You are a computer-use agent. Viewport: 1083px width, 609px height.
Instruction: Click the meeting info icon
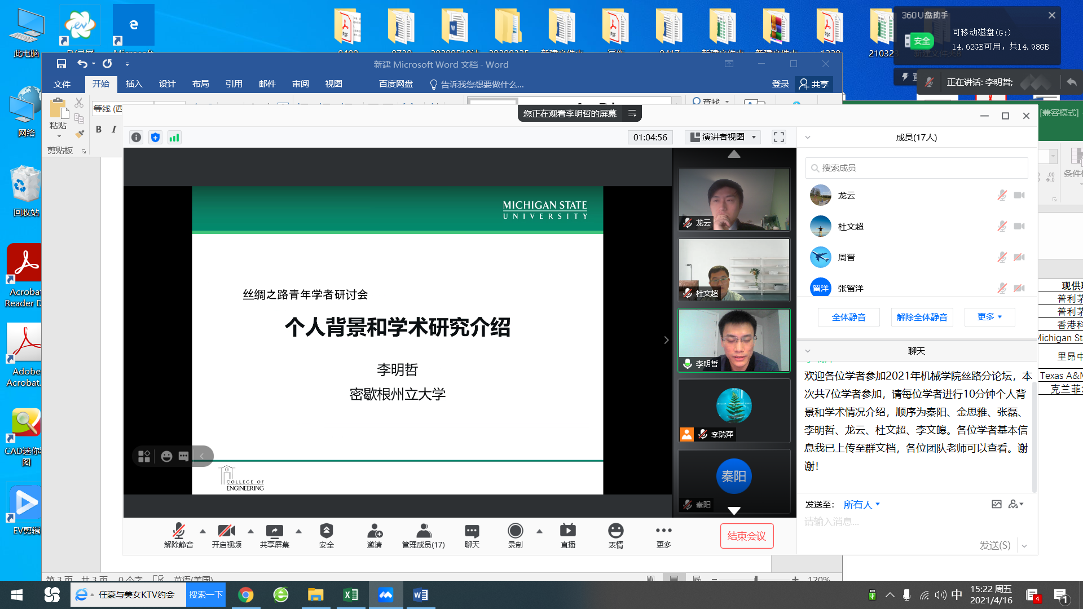point(136,137)
